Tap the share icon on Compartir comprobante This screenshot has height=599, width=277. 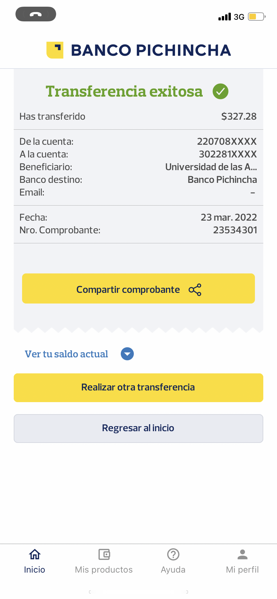click(x=195, y=289)
